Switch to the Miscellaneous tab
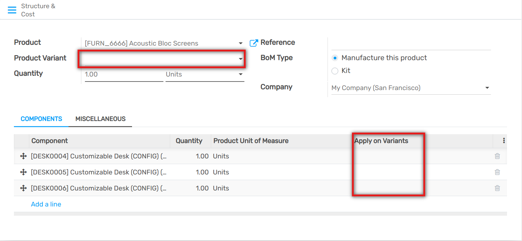Viewport: 522px width, 241px height. coord(100,119)
